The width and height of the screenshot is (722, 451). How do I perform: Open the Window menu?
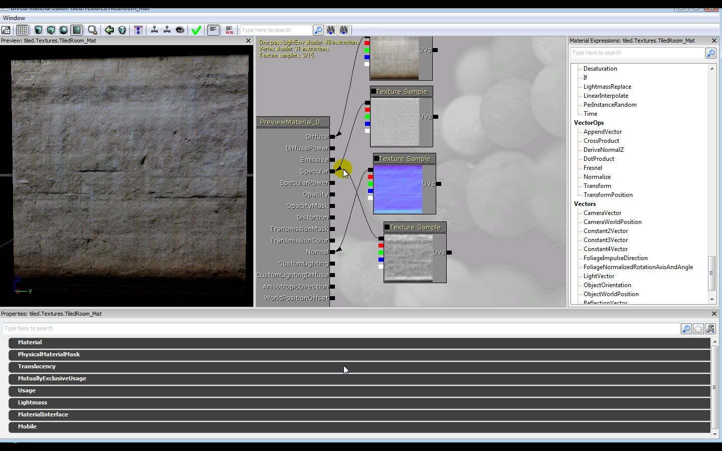[x=14, y=18]
